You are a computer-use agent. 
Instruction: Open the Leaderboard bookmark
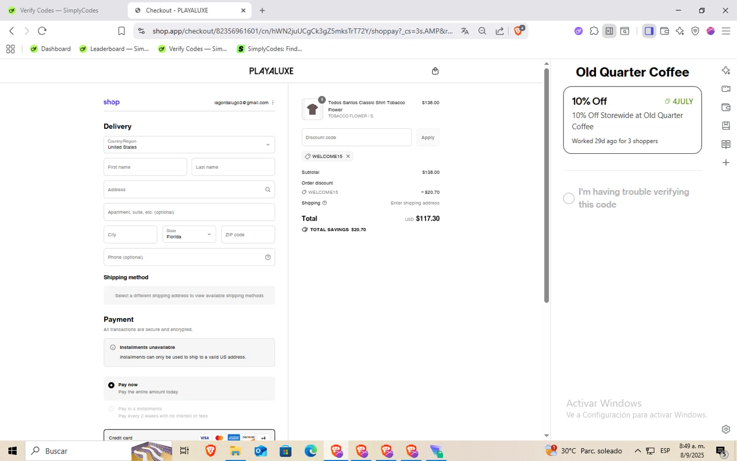point(114,49)
